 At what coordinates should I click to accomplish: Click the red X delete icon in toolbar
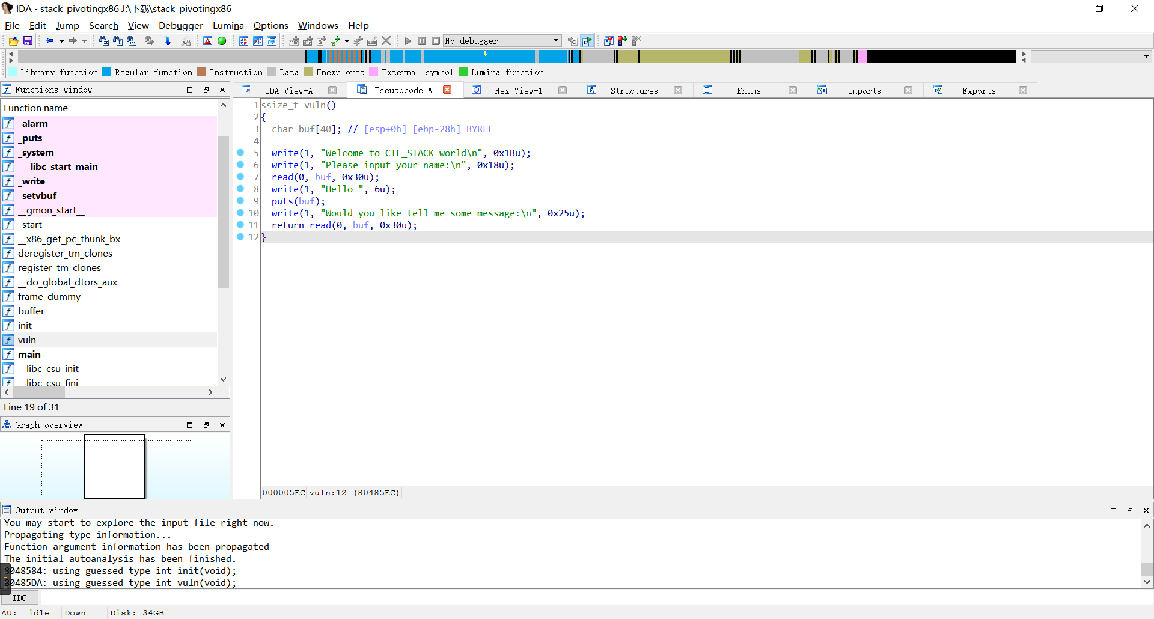coord(386,41)
